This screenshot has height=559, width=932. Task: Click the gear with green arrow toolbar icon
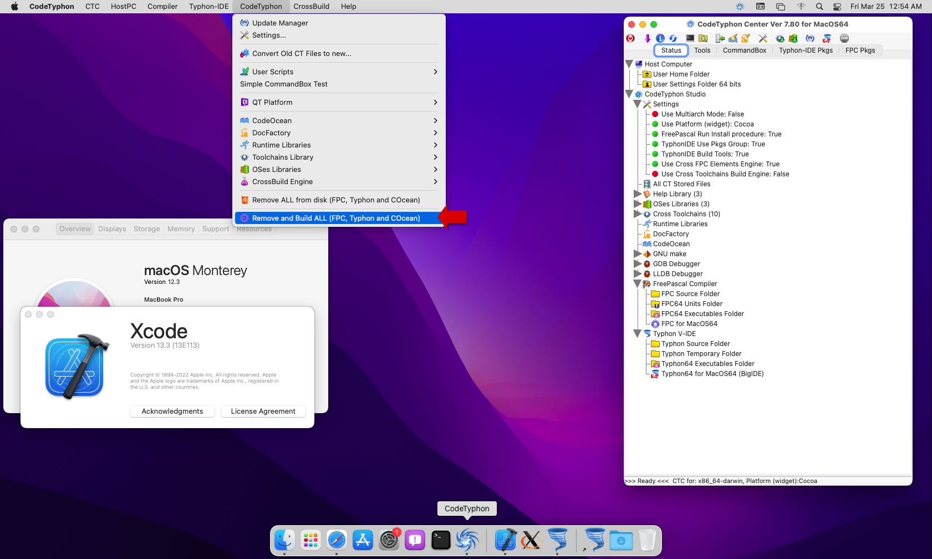(780, 38)
